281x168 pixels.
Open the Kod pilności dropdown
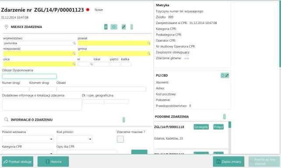click(74, 139)
